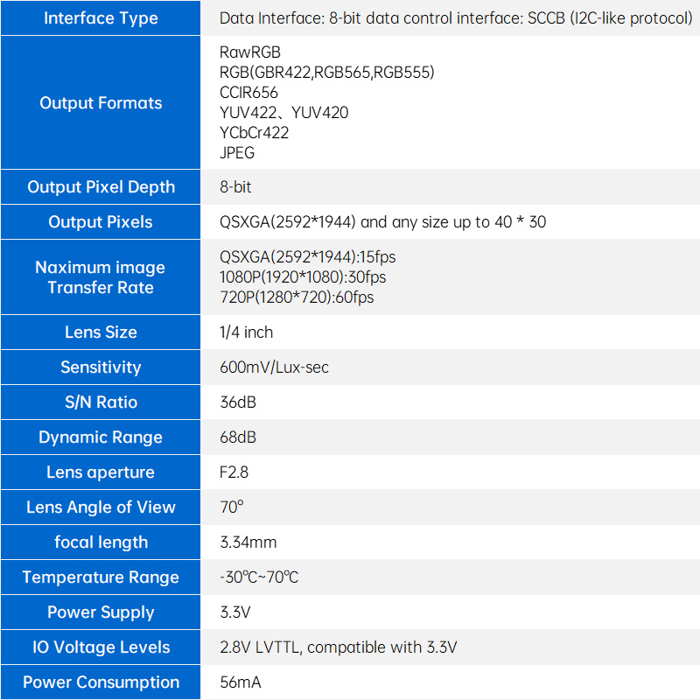The height and width of the screenshot is (700, 700).
Task: Click the 'Output Pixel Depth' label
Action: (101, 187)
